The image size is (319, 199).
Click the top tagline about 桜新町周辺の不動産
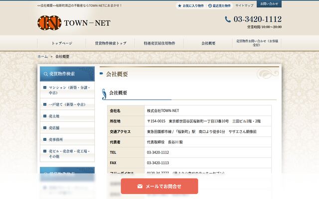80,5
